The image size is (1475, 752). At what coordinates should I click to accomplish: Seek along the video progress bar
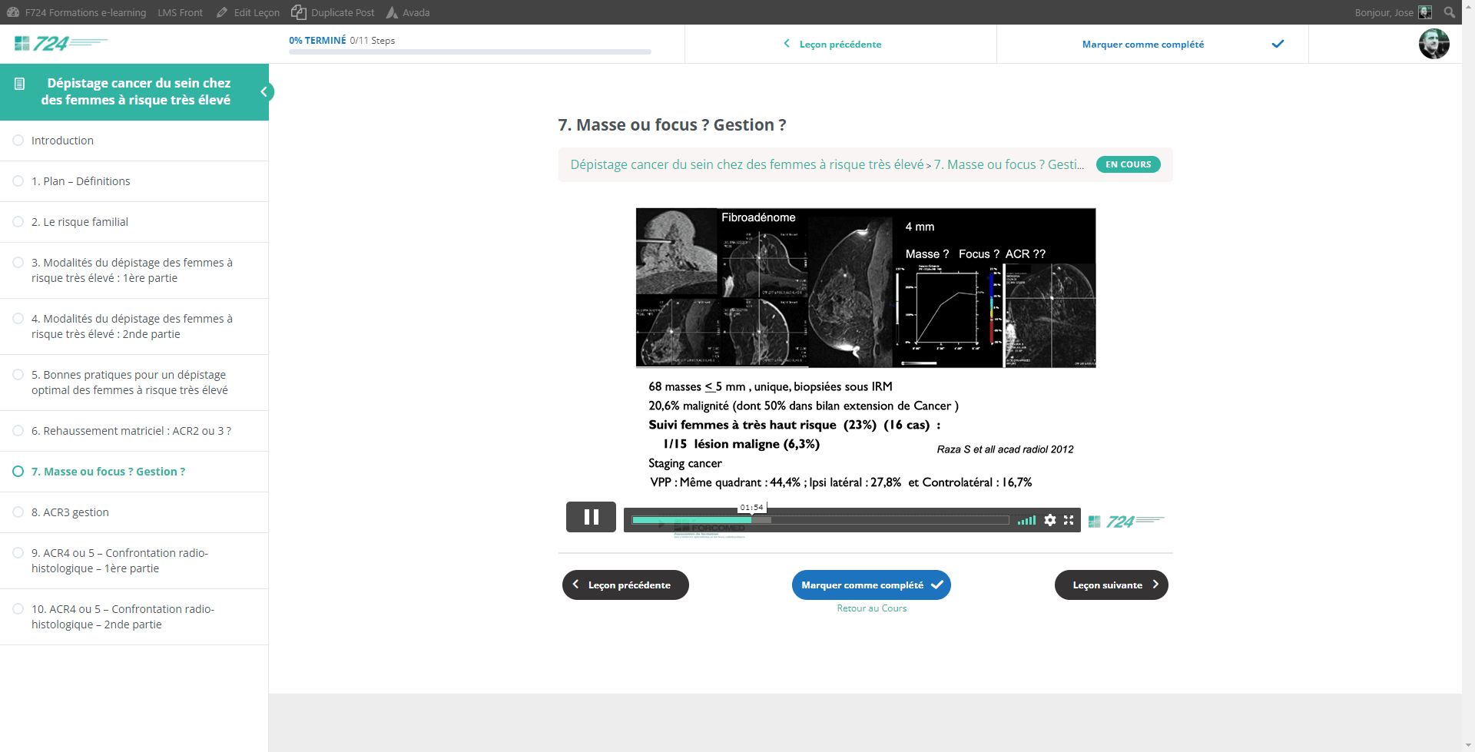click(x=820, y=520)
